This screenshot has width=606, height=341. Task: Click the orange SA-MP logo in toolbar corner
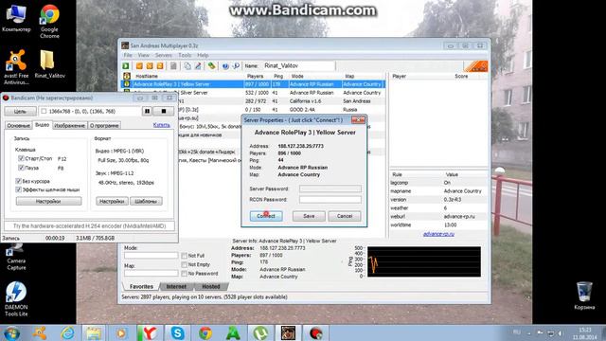tap(475, 66)
